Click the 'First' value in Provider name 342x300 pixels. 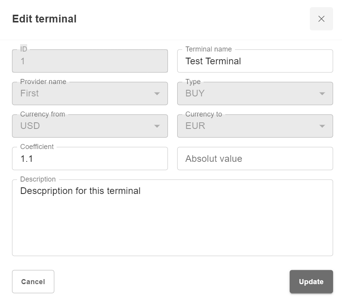[x=30, y=93]
